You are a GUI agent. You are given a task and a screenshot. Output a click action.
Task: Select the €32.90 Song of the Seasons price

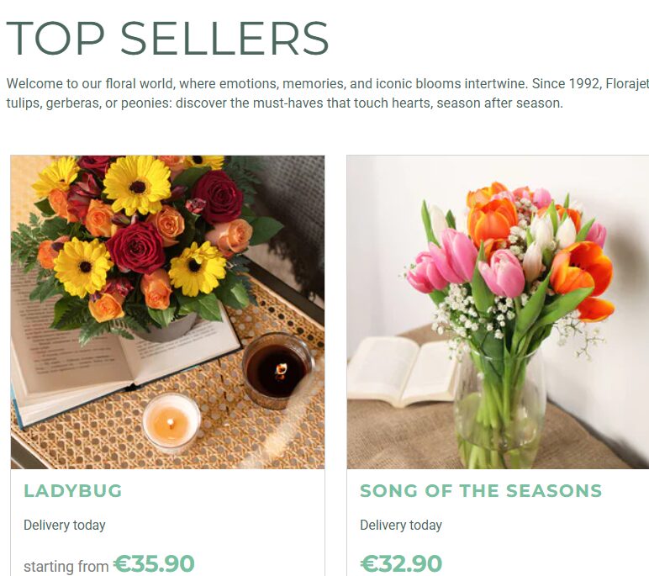[x=401, y=563]
